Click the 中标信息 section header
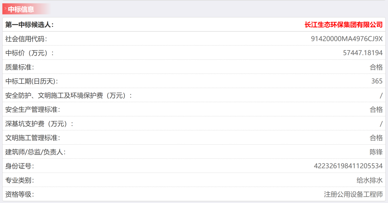 (21, 9)
